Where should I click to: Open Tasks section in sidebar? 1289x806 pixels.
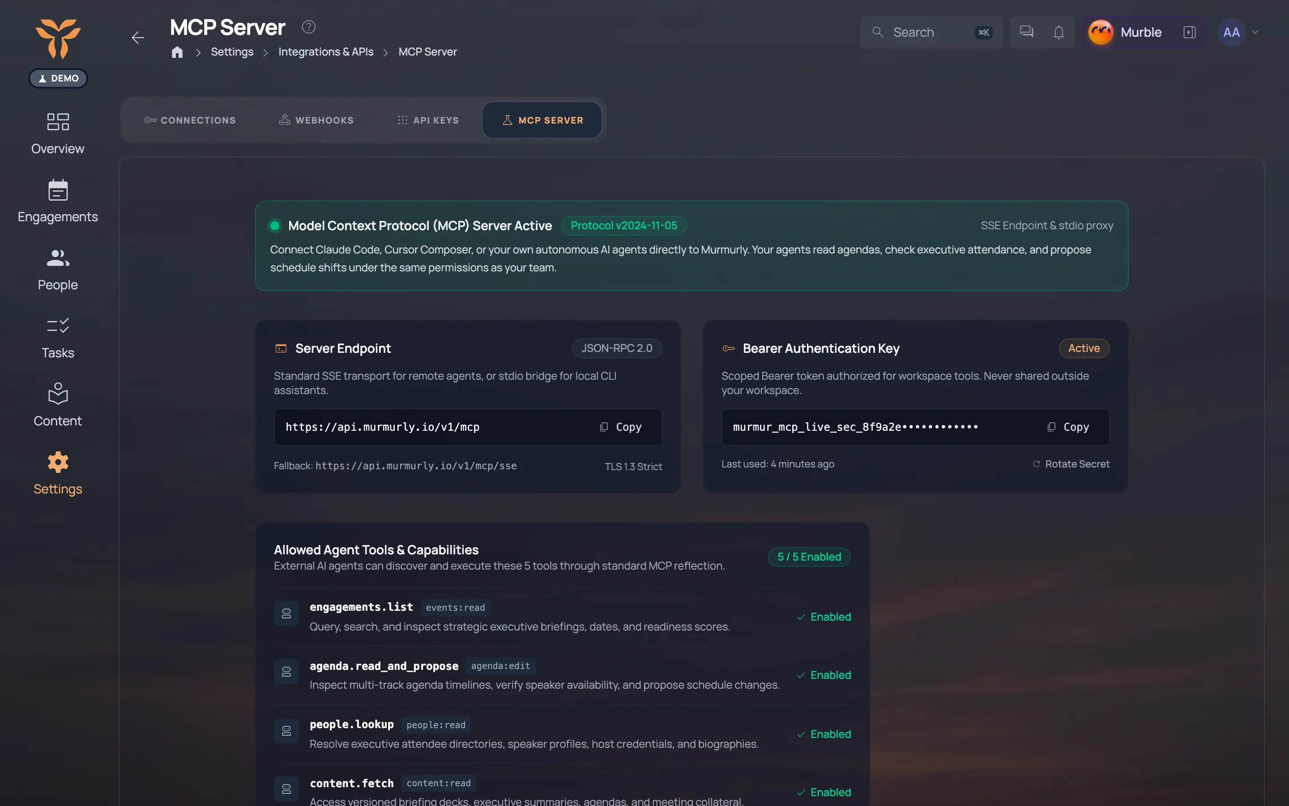pos(58,338)
